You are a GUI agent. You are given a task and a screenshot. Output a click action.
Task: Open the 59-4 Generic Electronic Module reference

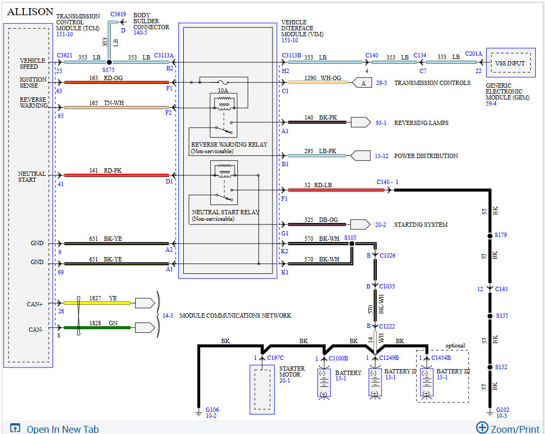tap(491, 103)
